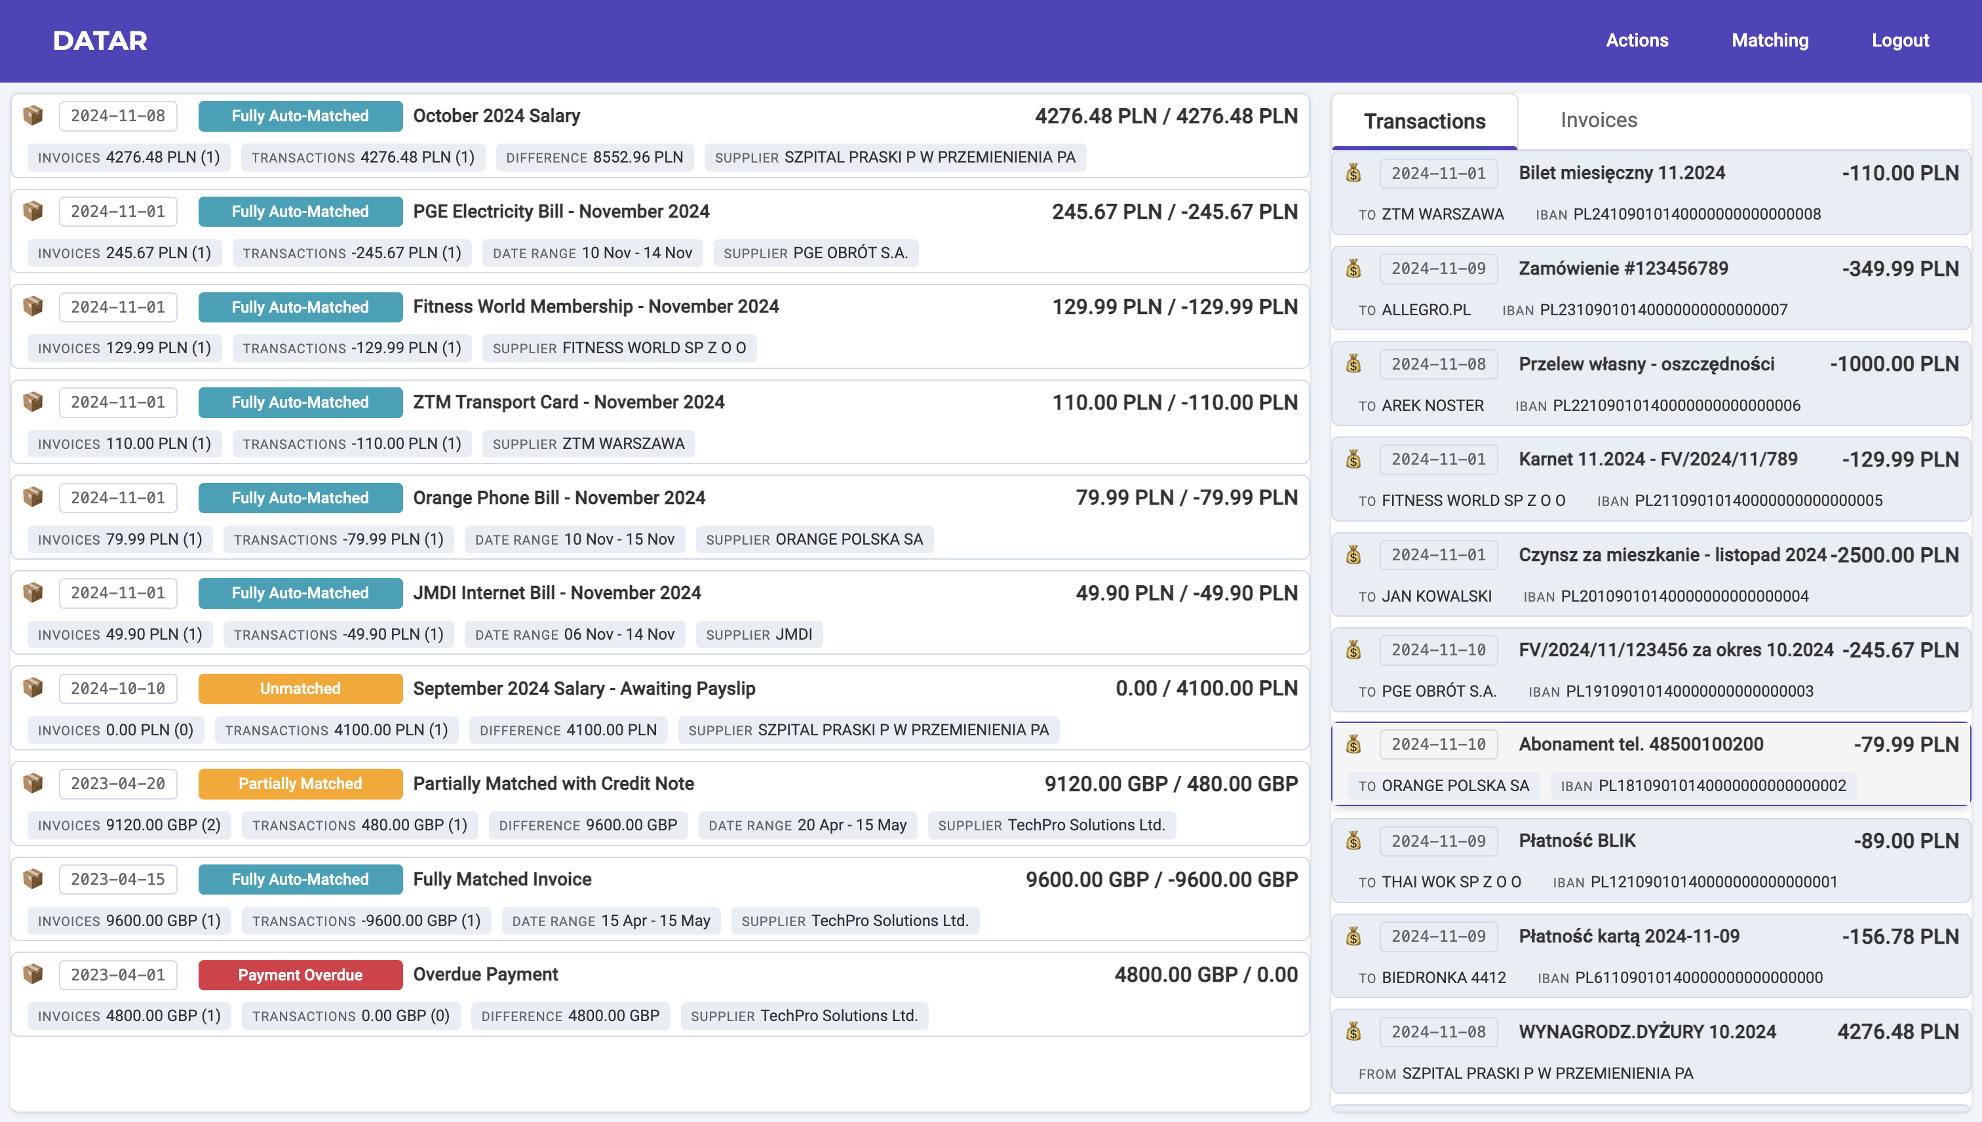1982x1122 pixels.
Task: Click the Partially Matched status badge
Action: tap(300, 784)
